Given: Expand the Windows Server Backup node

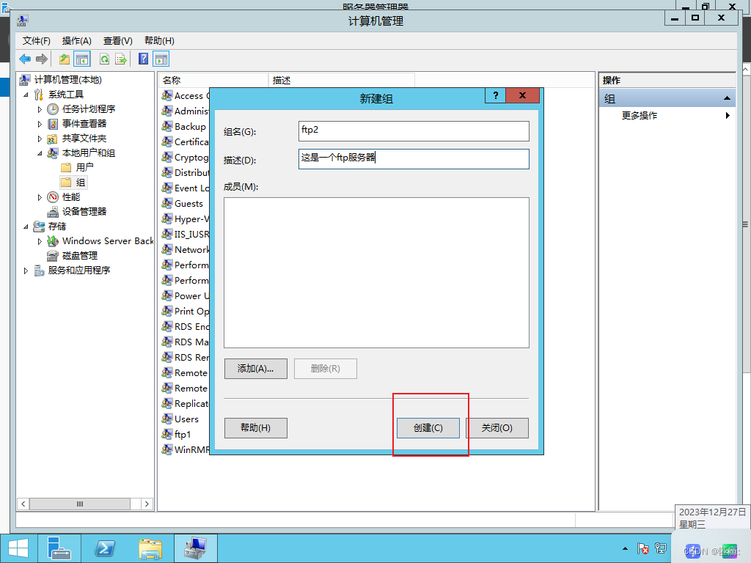Looking at the screenshot, I should 40,241.
